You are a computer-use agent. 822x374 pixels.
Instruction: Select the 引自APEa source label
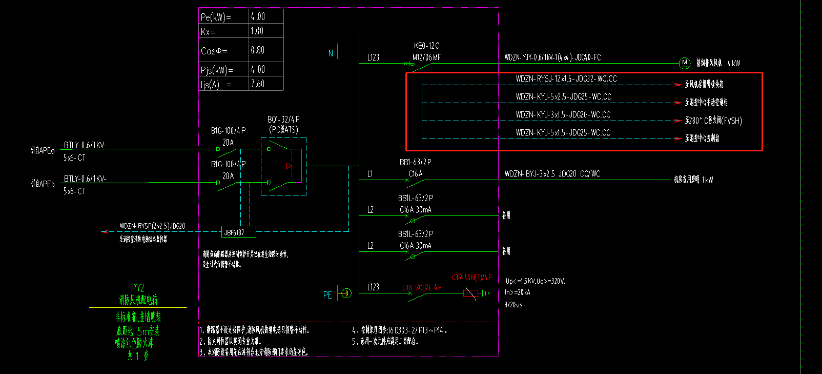click(x=43, y=150)
